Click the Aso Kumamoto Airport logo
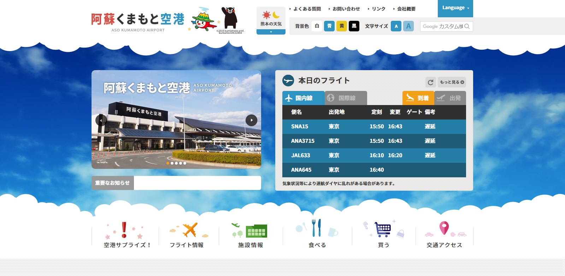This screenshot has height=276, width=565. [x=138, y=22]
